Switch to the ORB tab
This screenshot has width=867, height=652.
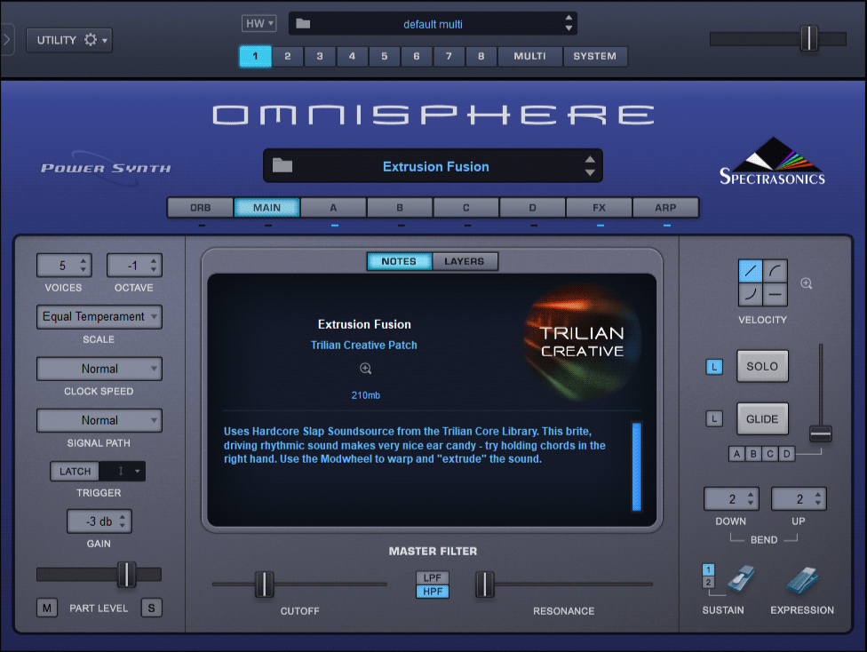(200, 207)
